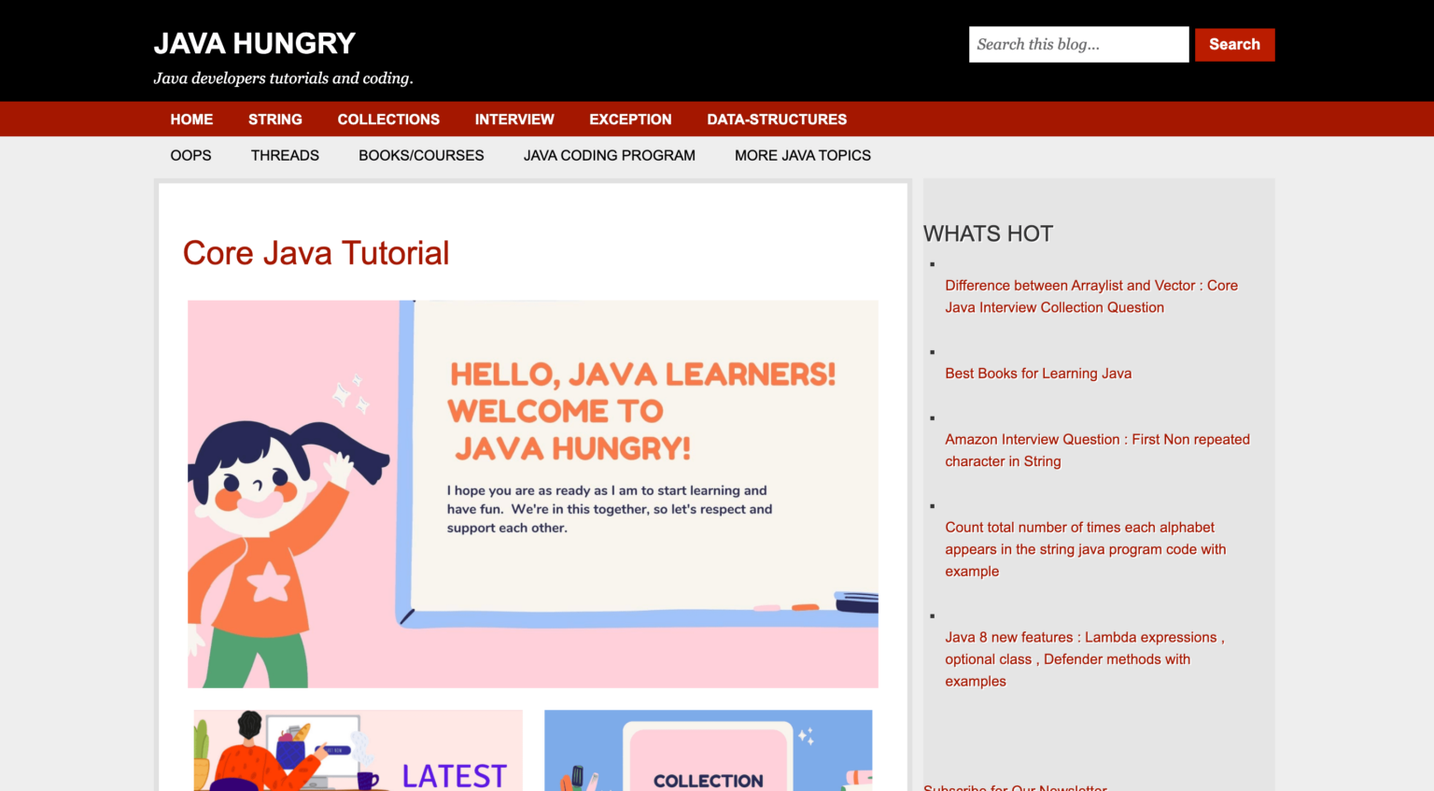Open Amazon Interview Question First Non repeated link

tap(1097, 450)
